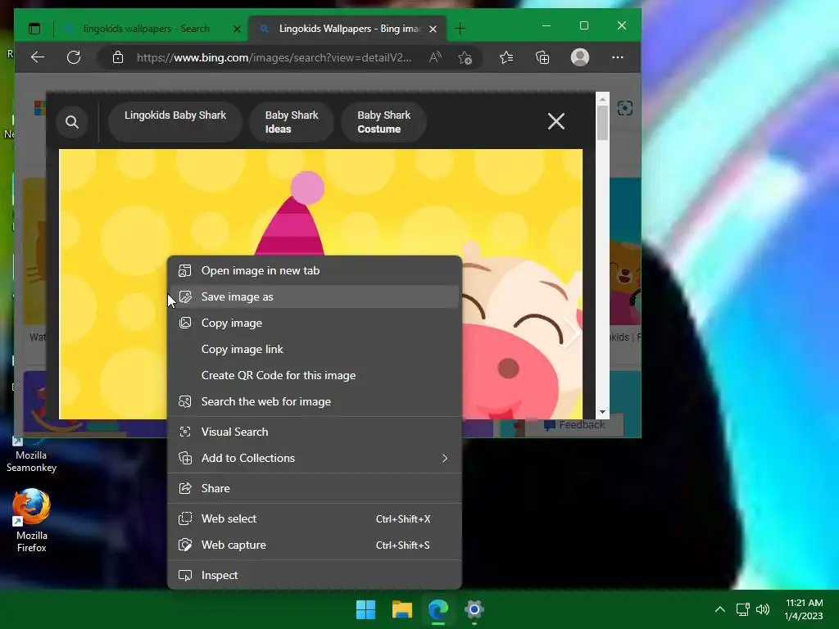839x629 pixels.
Task: Open the clock showing 11:21 AM
Action: tap(804, 609)
